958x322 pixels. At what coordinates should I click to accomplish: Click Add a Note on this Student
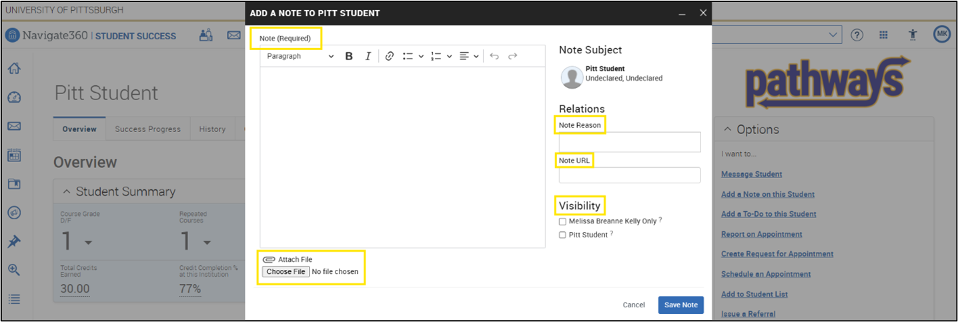768,194
